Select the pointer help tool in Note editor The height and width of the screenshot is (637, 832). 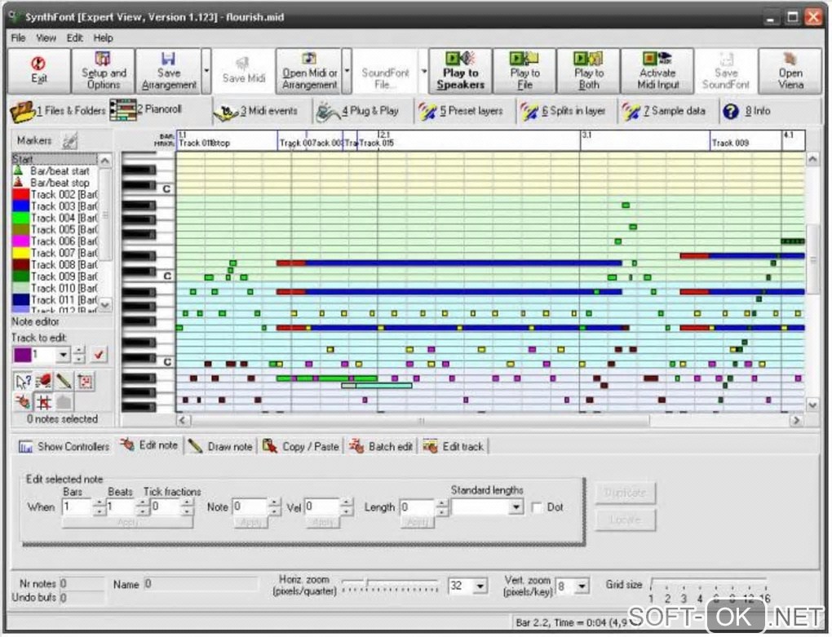point(23,382)
